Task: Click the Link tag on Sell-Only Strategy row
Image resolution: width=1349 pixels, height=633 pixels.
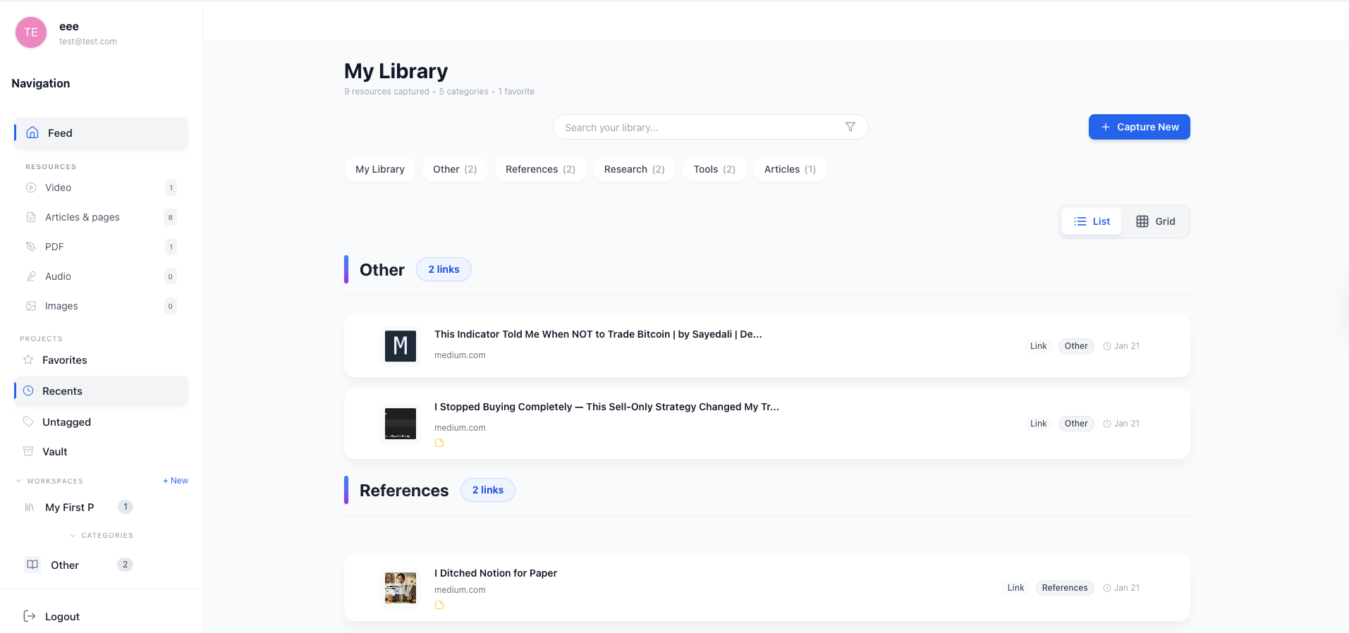Action: (1038, 424)
